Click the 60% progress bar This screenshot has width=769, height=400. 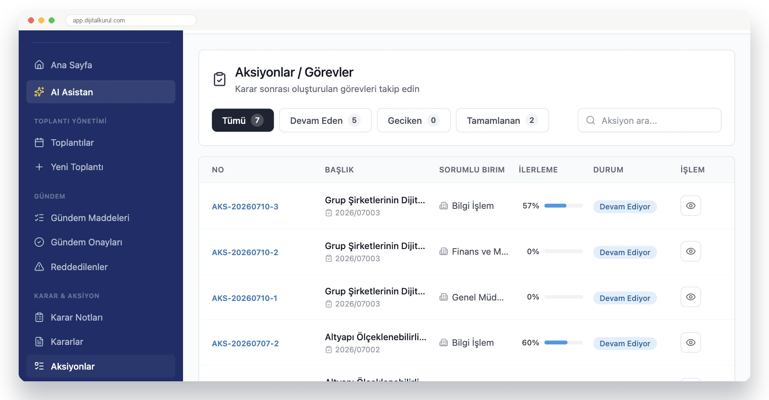click(564, 343)
